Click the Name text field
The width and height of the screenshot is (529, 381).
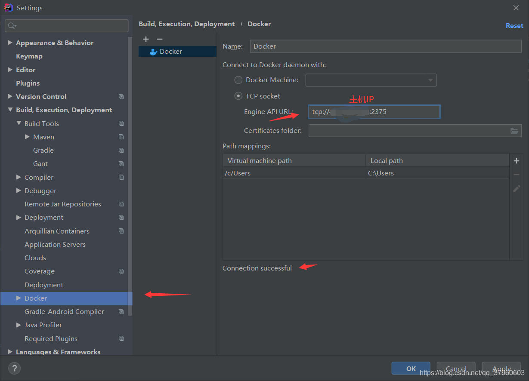(385, 46)
